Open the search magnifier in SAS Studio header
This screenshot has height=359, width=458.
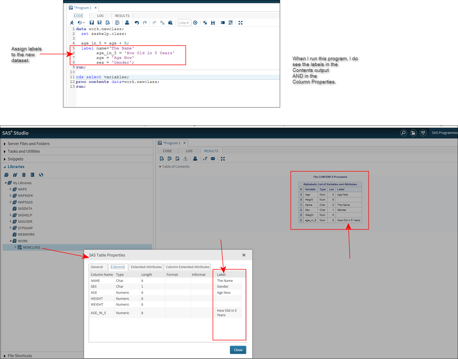[403, 133]
